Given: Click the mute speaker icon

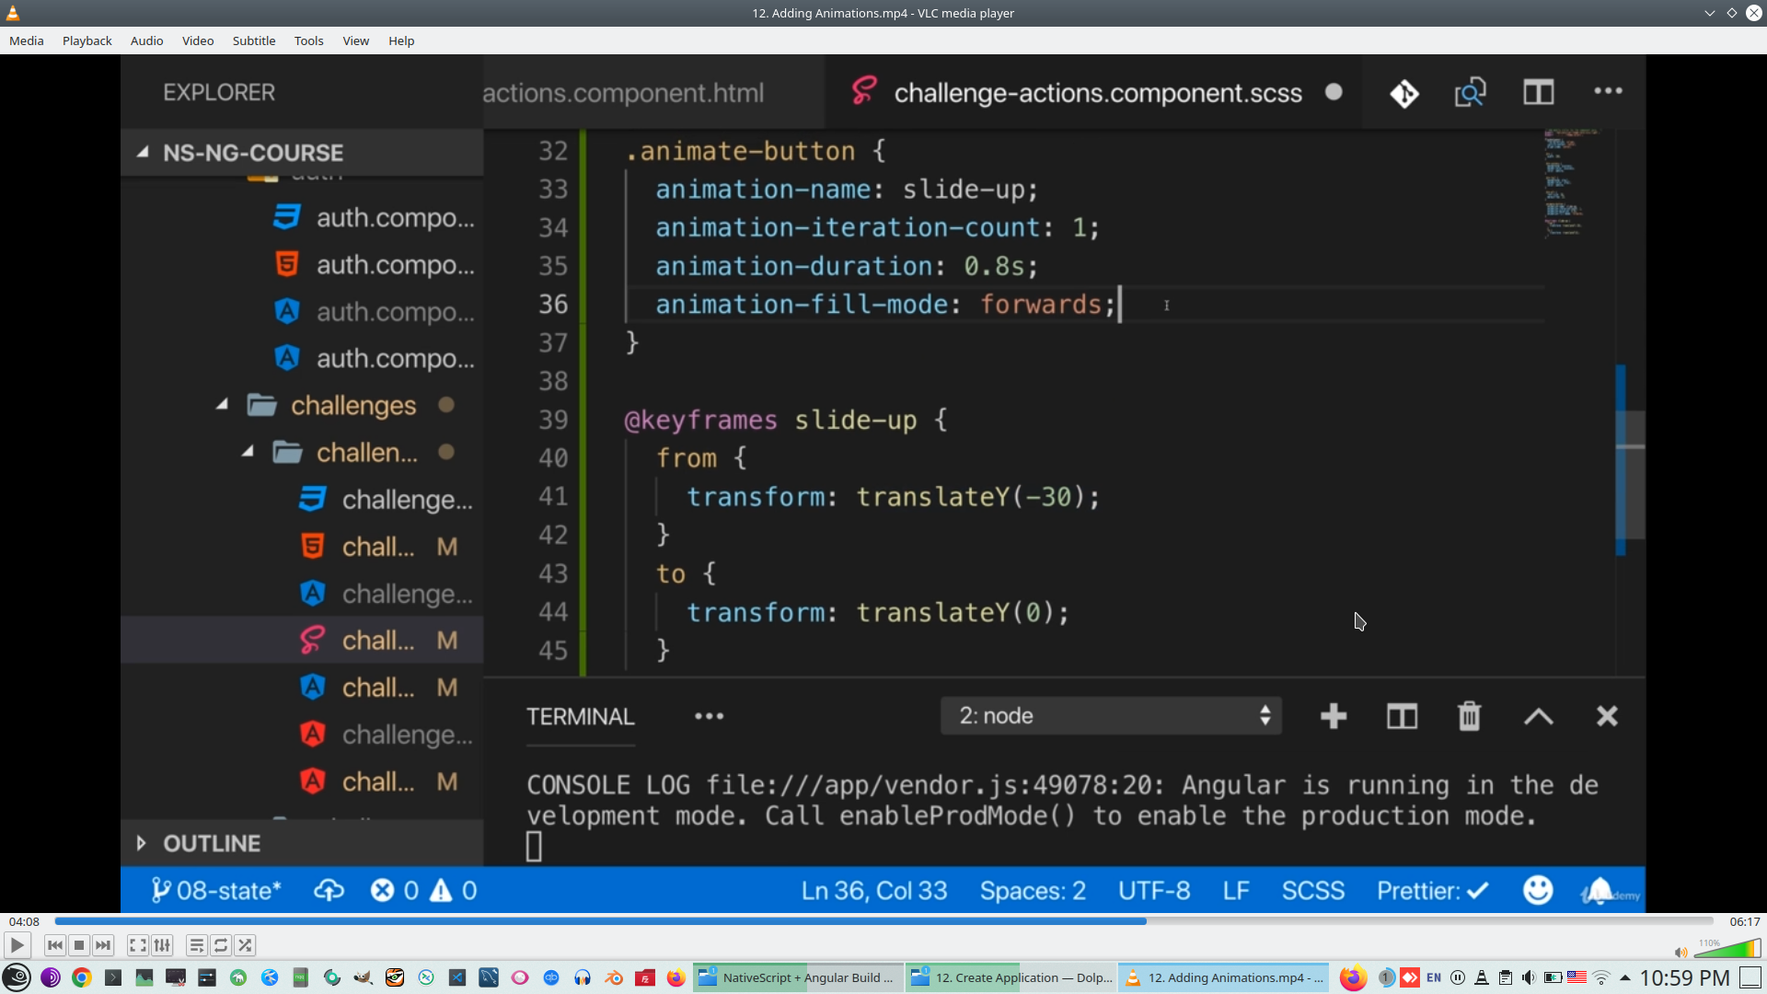Looking at the screenshot, I should click(1680, 952).
